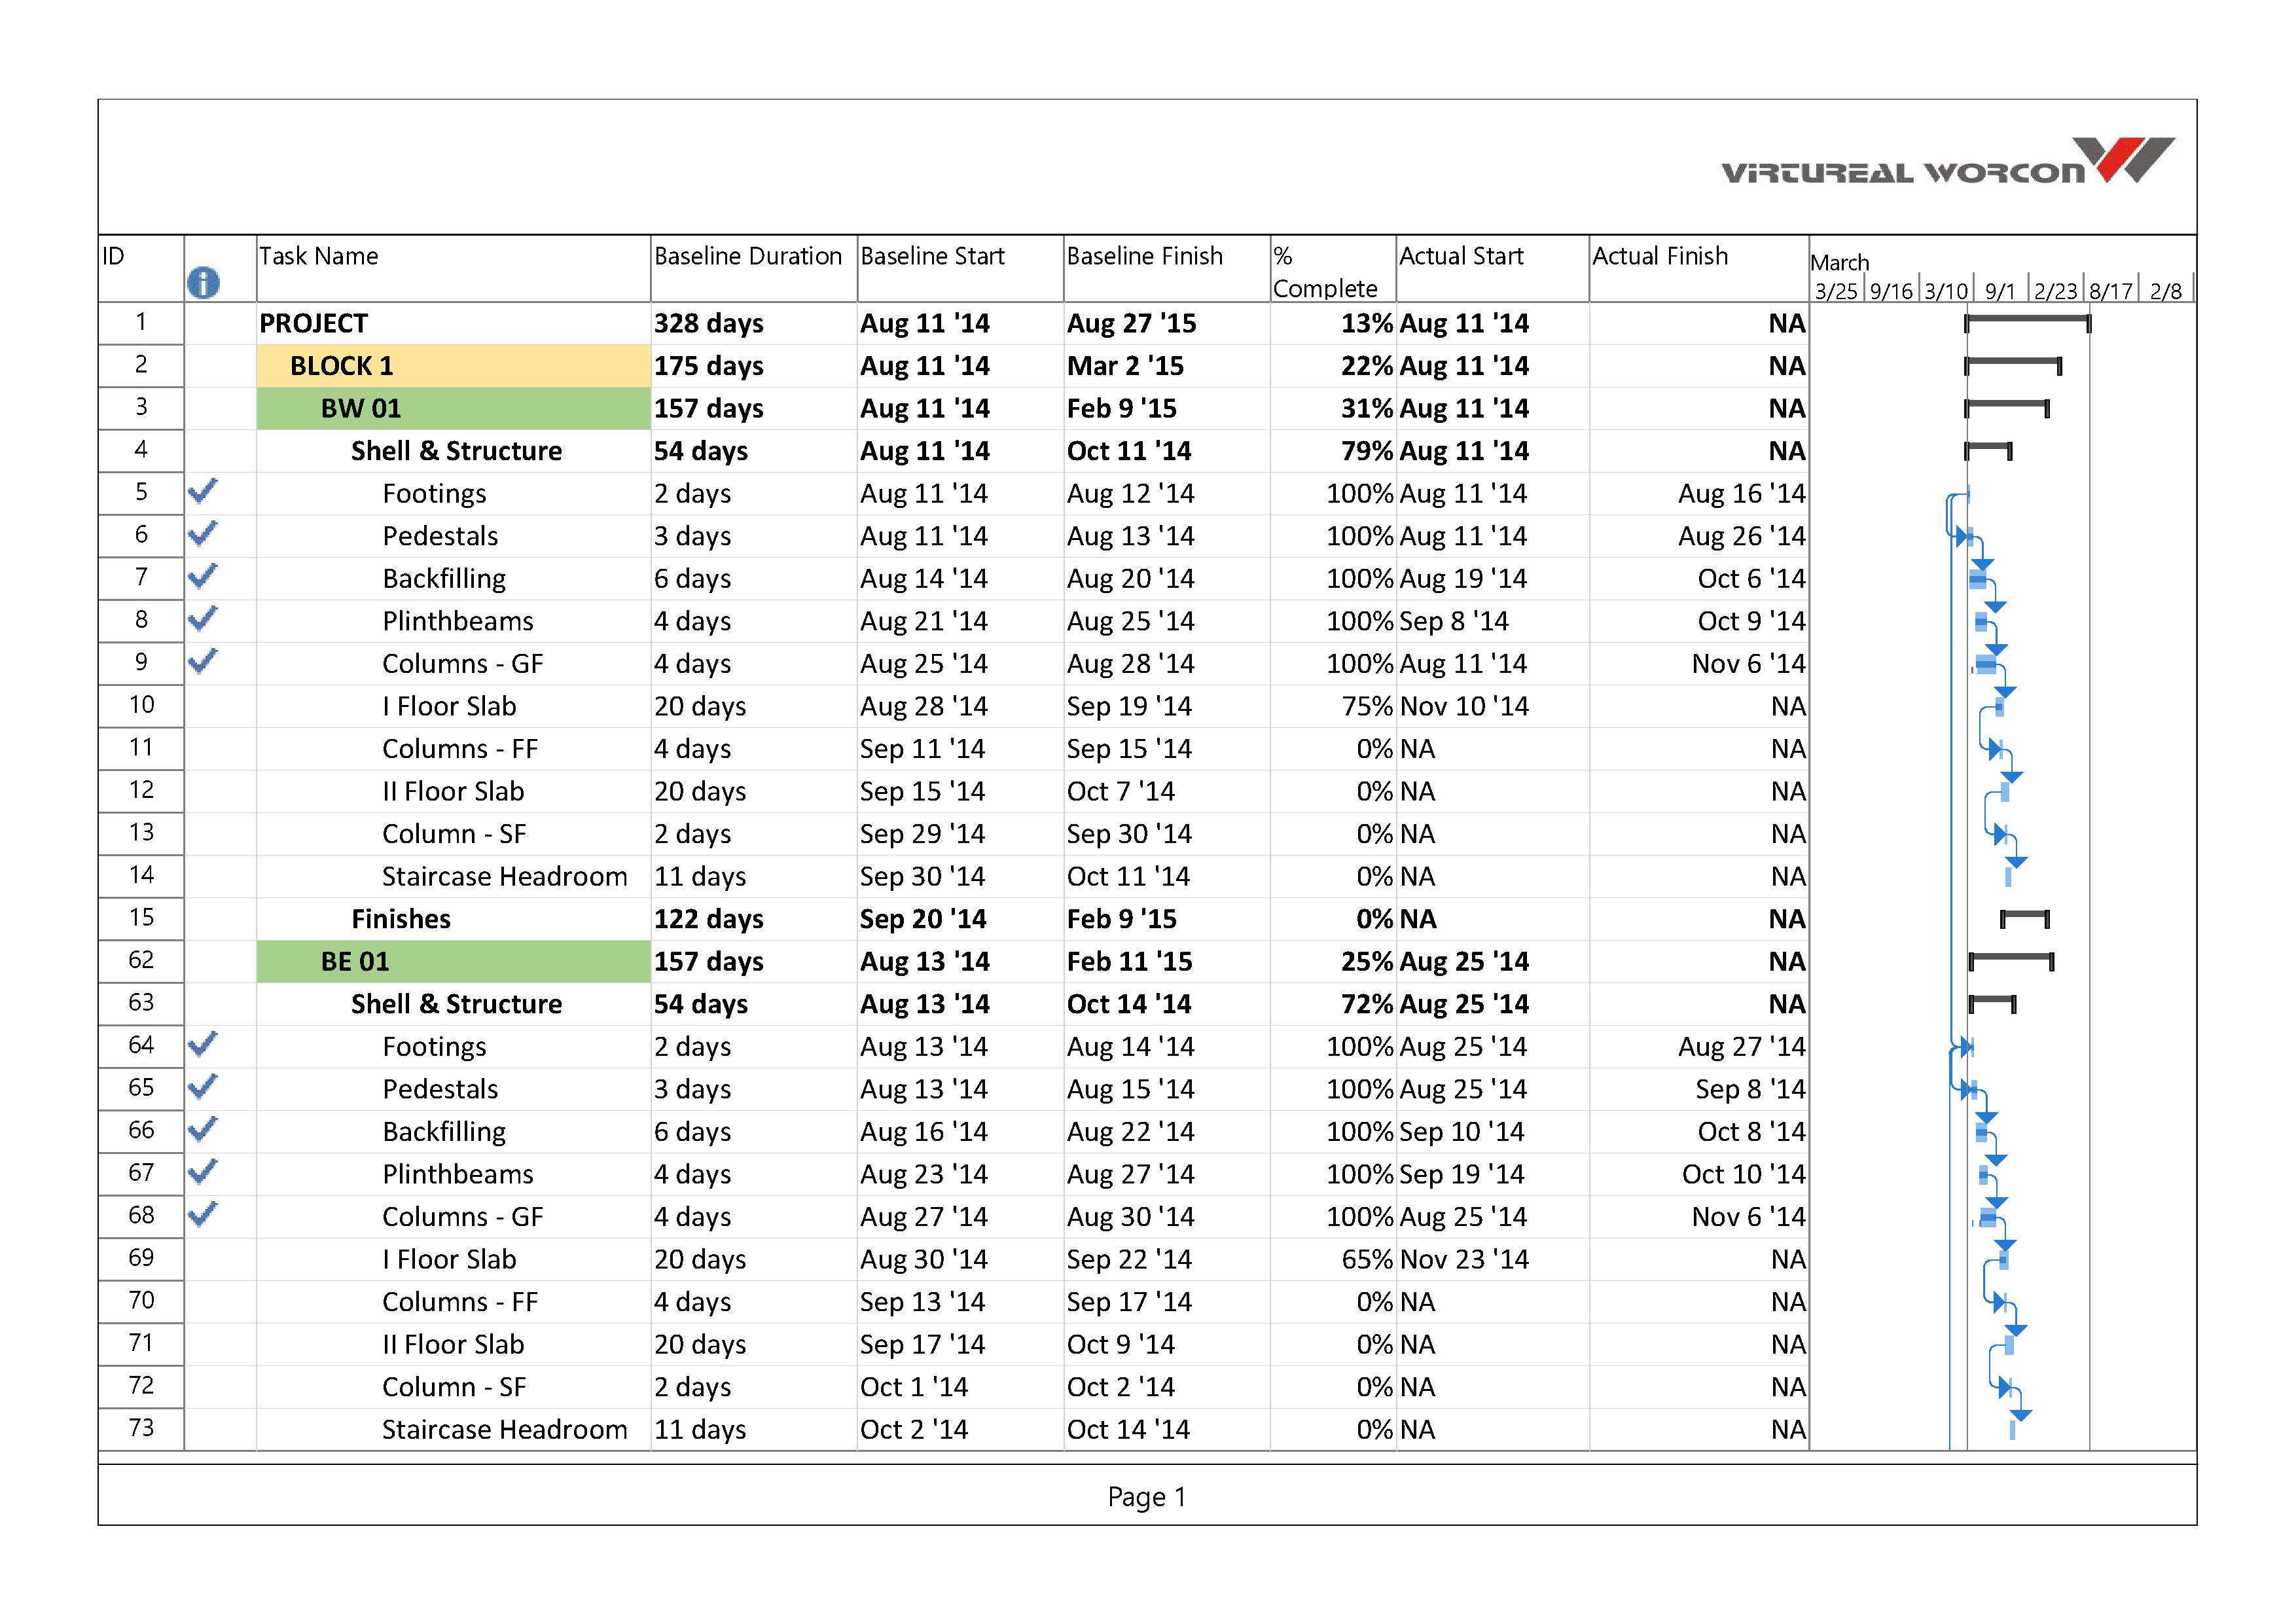Image resolution: width=2296 pixels, height=1624 pixels.
Task: Select the row ID 10 cell
Action: click(141, 705)
